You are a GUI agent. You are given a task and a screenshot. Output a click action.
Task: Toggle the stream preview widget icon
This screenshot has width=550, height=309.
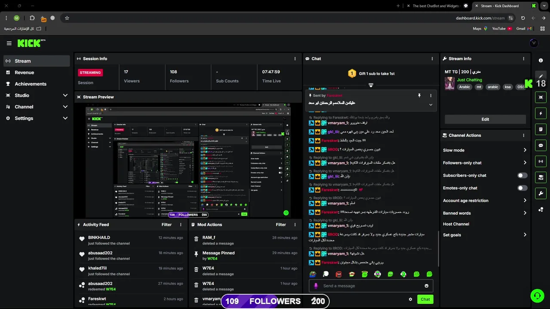(x=541, y=97)
